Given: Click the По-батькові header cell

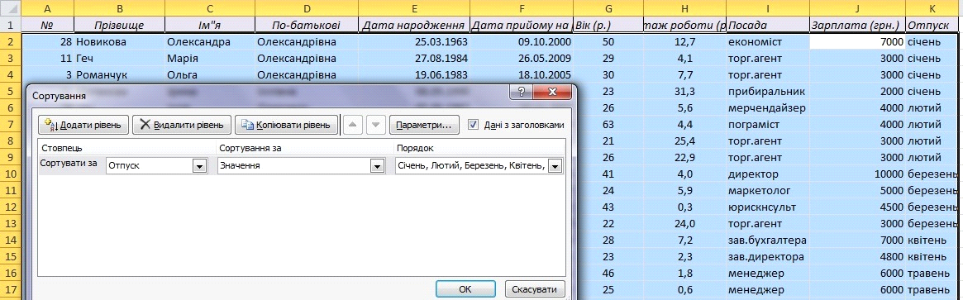Looking at the screenshot, I should pos(307,25).
